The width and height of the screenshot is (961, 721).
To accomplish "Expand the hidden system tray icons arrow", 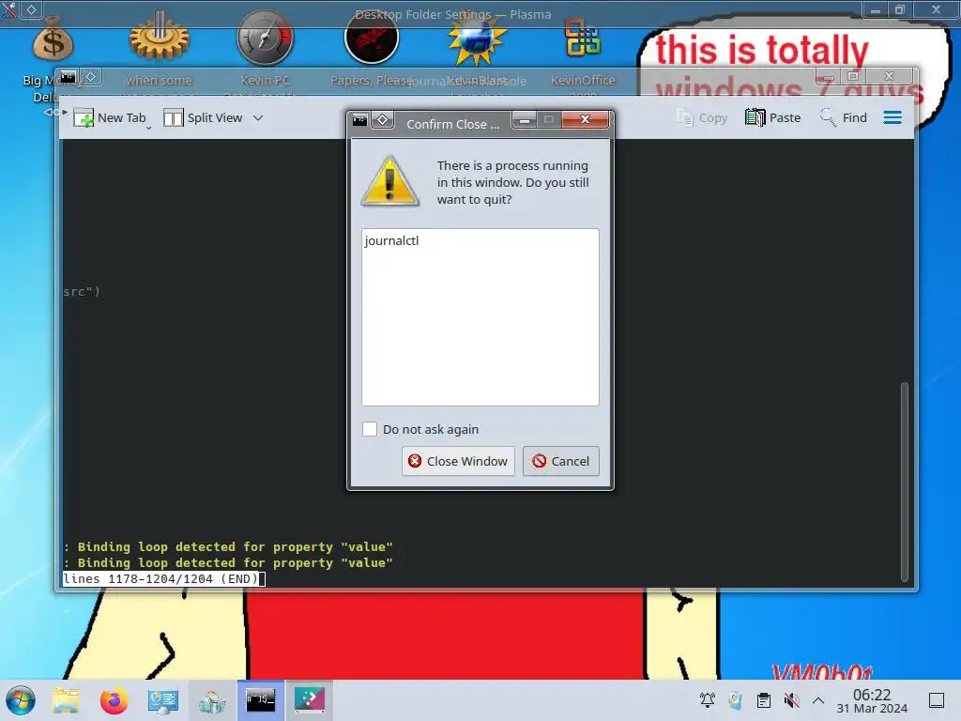I will click(x=818, y=700).
